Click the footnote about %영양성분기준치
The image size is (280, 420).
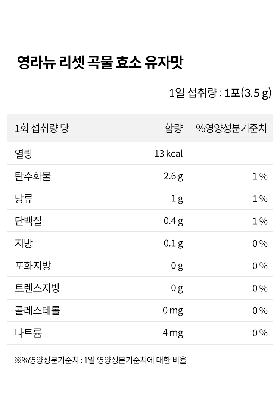click(100, 360)
